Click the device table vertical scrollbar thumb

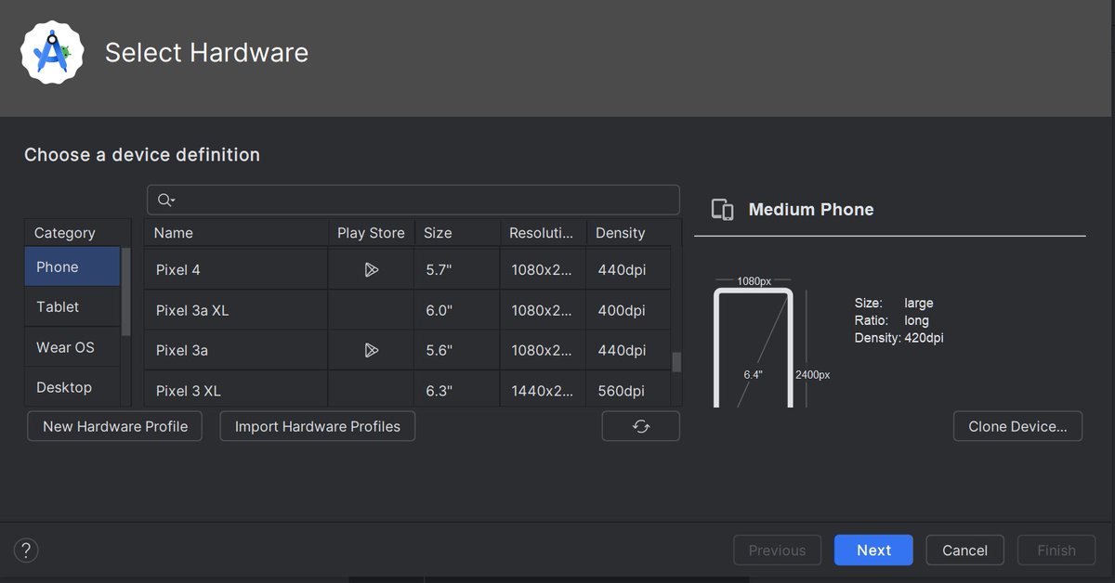point(676,361)
